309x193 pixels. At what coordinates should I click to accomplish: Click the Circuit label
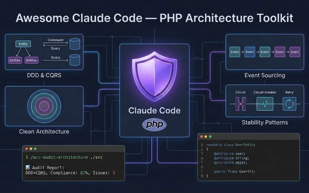241,92
